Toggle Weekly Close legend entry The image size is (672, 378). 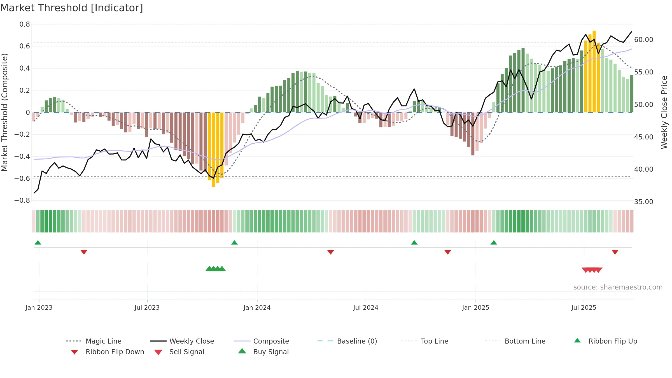[182, 341]
